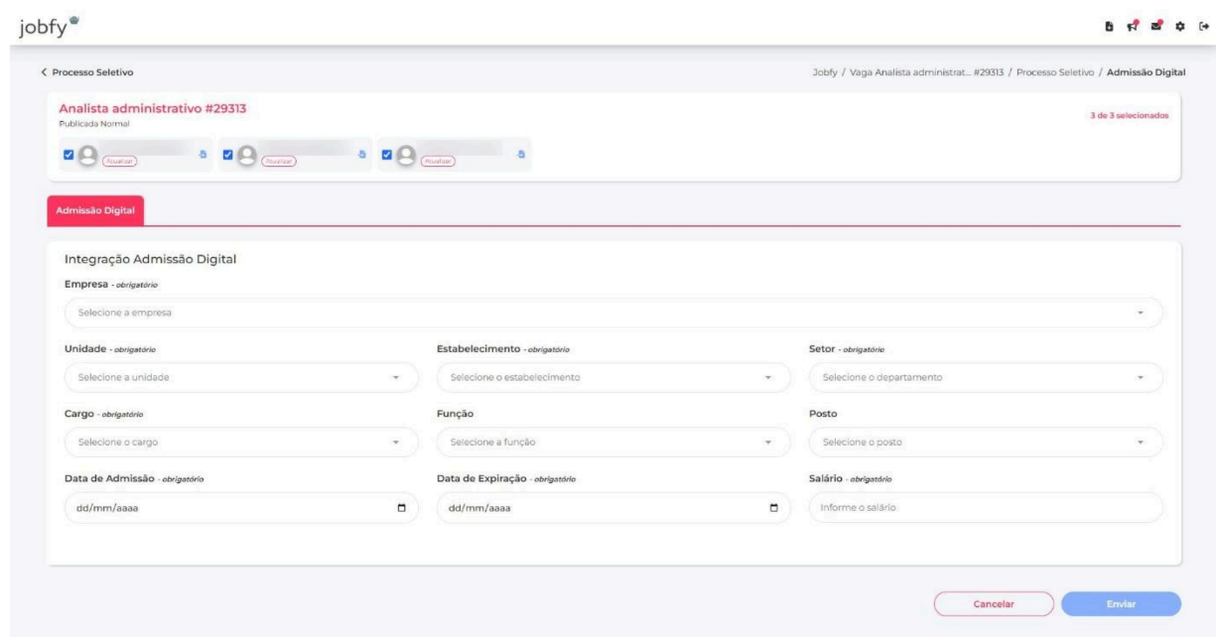This screenshot has height=637, width=1216.
Task: Open the Estabelecimento dropdown
Action: (x=613, y=378)
